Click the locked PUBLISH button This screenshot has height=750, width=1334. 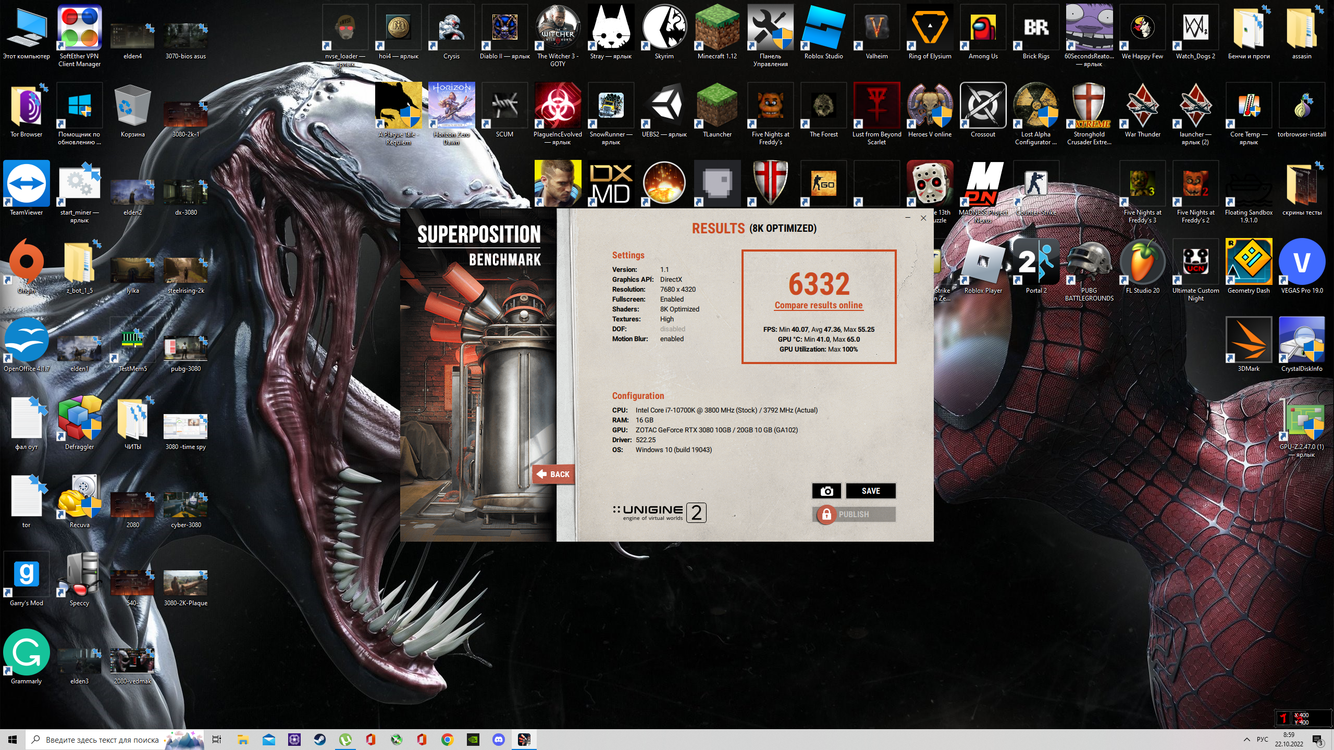point(854,514)
